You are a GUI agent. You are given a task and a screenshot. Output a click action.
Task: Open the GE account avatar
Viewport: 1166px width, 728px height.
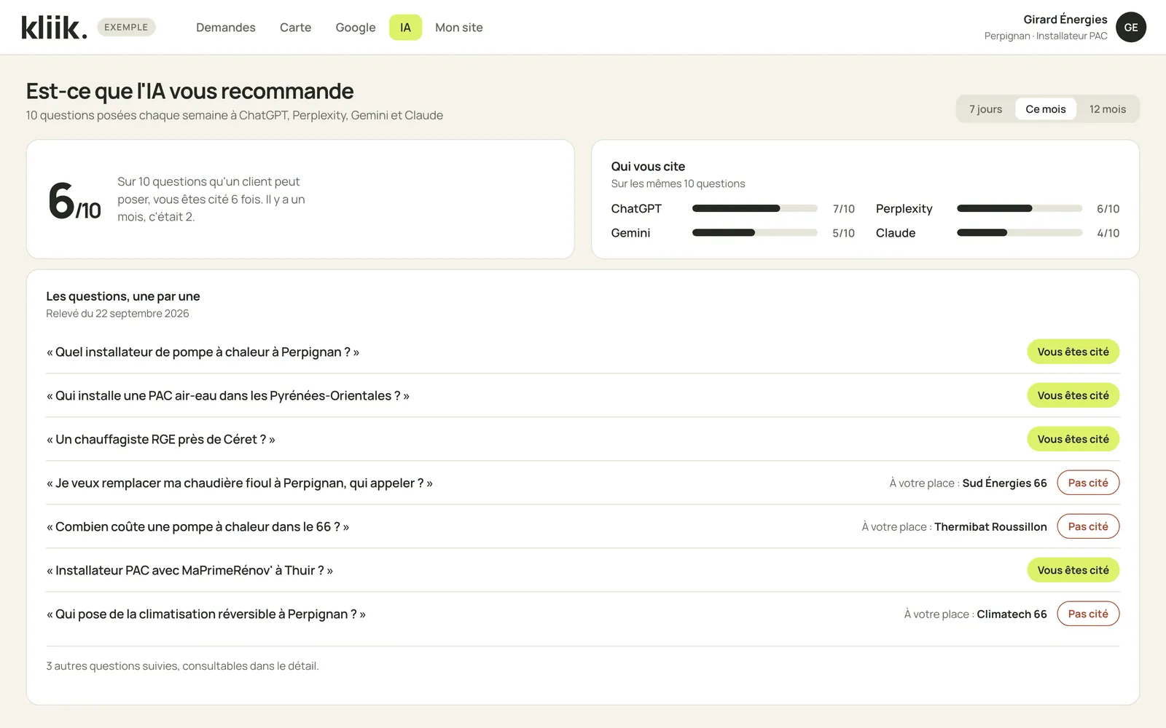click(1131, 28)
